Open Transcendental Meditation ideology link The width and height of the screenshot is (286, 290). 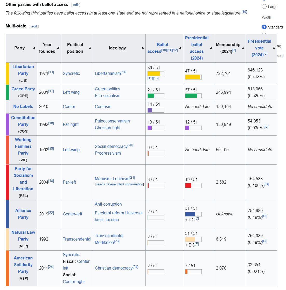[109, 239]
